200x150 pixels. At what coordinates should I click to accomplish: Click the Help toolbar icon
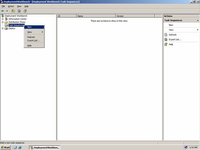(x=25, y=11)
